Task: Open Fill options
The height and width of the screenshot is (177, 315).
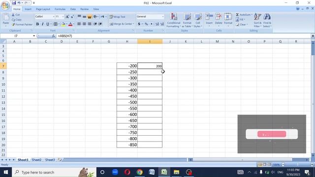Action: coord(240,20)
